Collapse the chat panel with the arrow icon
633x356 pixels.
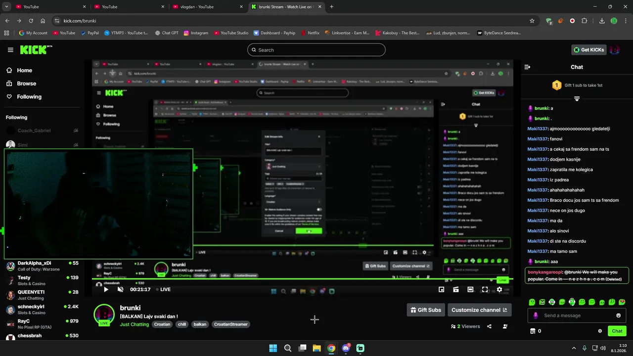527,67
